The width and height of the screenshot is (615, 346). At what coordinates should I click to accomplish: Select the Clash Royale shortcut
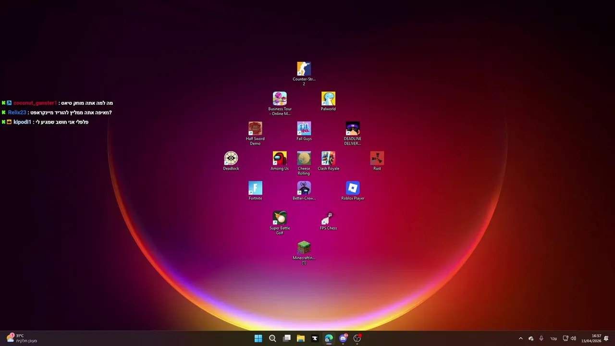pos(328,161)
